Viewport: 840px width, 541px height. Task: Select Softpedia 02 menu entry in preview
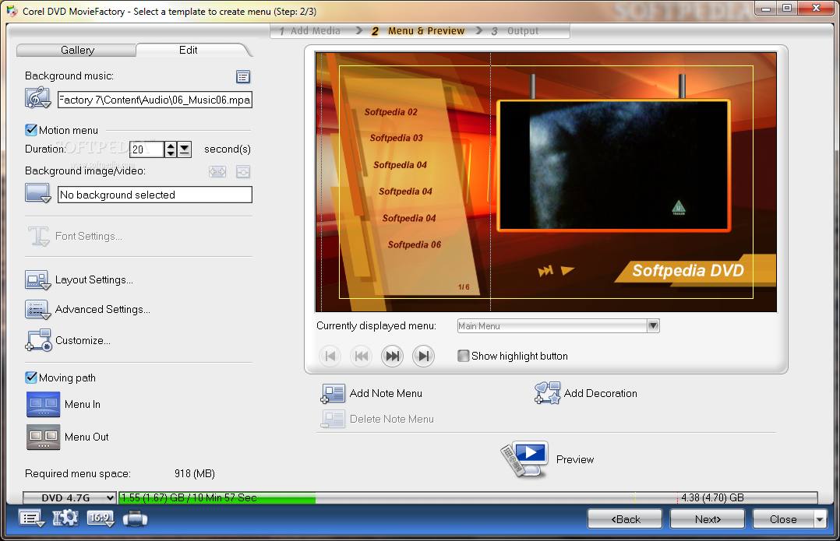390,112
